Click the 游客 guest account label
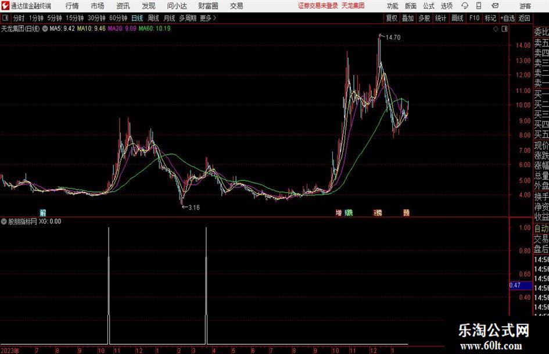 click(525, 6)
